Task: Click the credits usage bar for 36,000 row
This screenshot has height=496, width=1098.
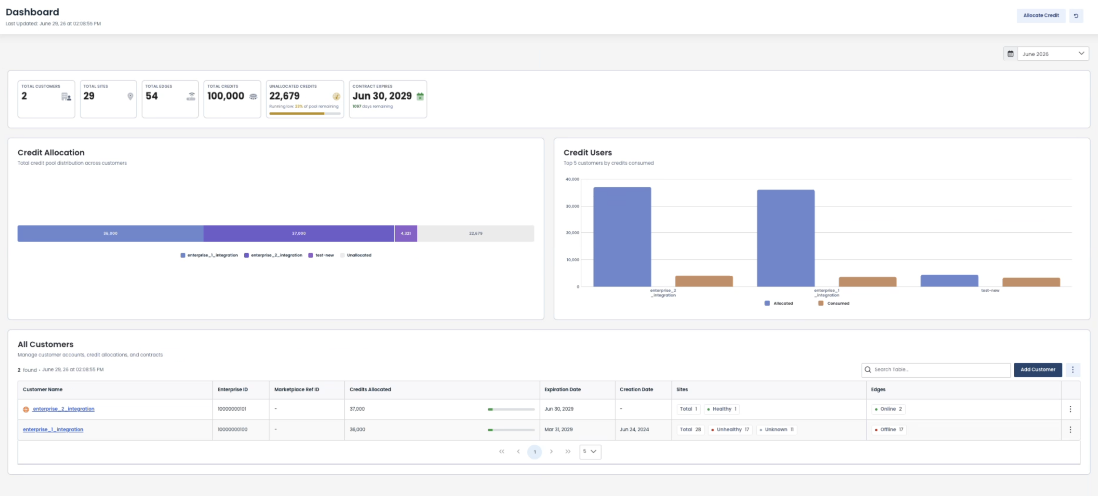Action: click(511, 430)
